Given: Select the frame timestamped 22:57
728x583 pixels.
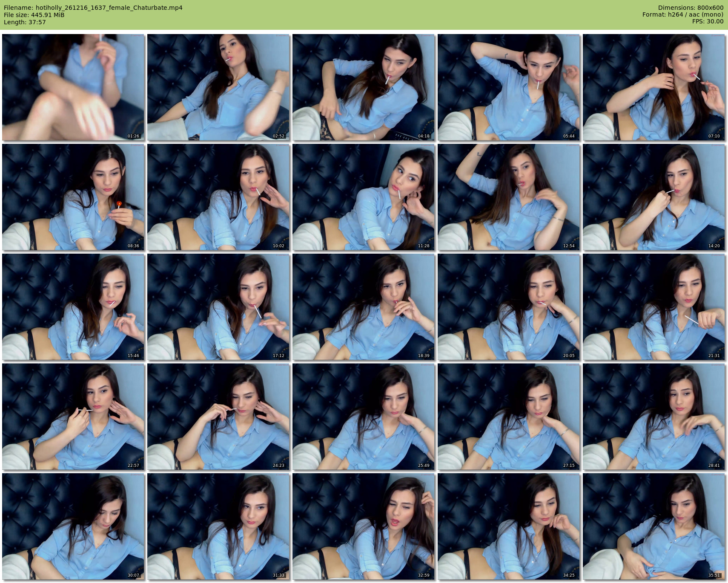Looking at the screenshot, I should (73, 417).
